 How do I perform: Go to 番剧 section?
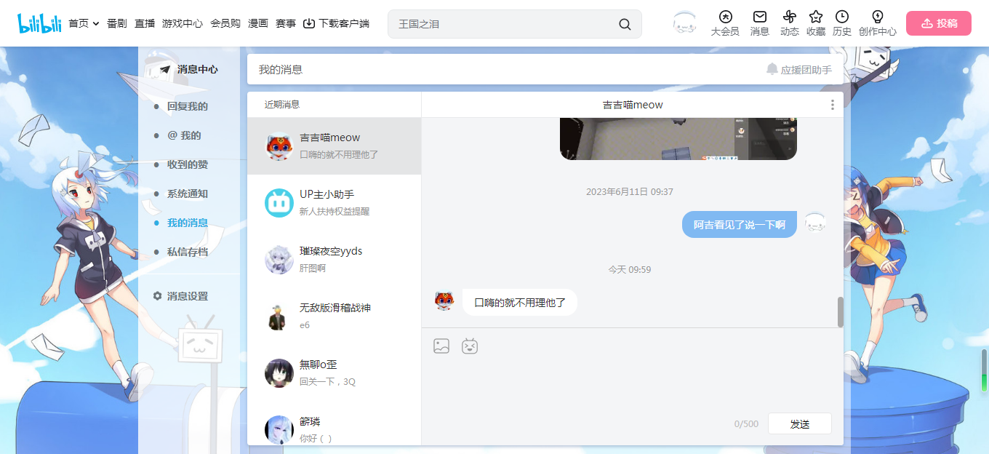pyautogui.click(x=117, y=23)
